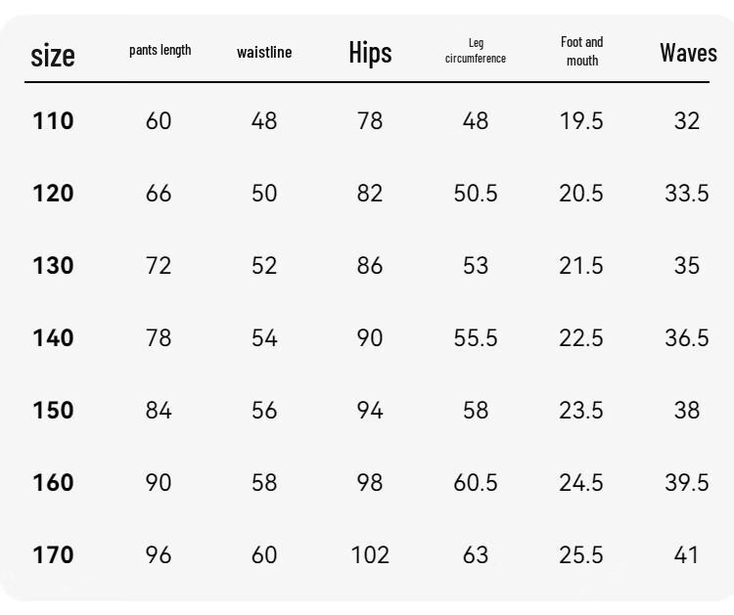Select leg circumference value 50.5
The width and height of the screenshot is (734, 615).
[x=476, y=194]
